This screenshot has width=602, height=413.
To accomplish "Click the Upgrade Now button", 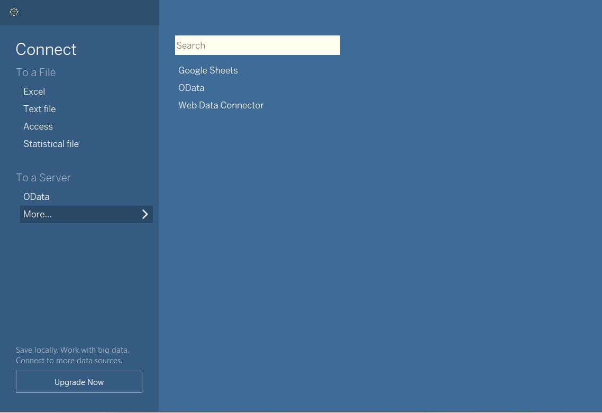I will 79,382.
